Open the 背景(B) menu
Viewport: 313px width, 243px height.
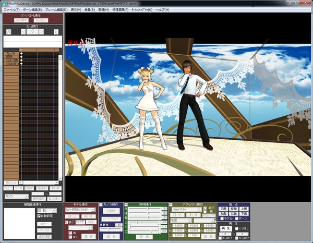pyautogui.click(x=90, y=9)
